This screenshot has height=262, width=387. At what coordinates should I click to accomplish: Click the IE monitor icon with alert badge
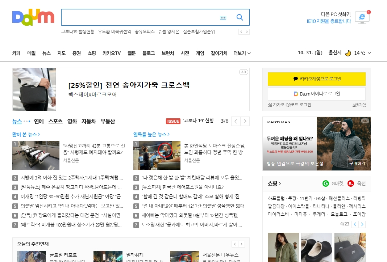(x=362, y=17)
